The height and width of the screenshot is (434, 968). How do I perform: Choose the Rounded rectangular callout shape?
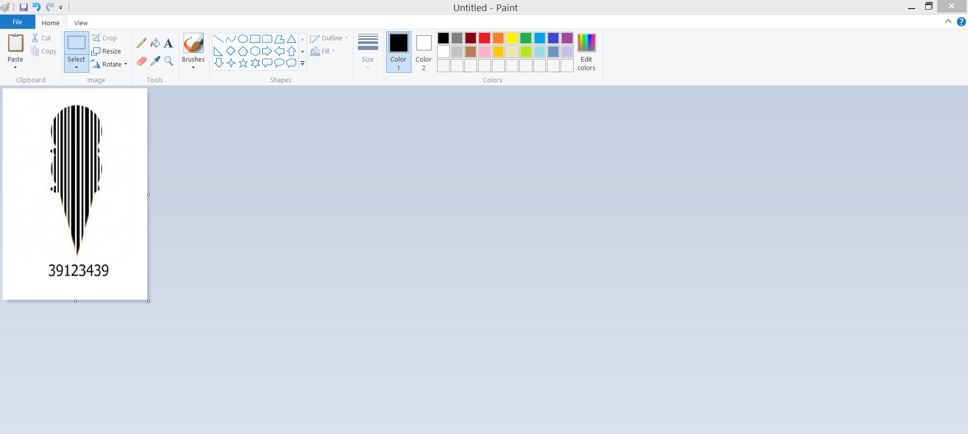click(x=267, y=63)
